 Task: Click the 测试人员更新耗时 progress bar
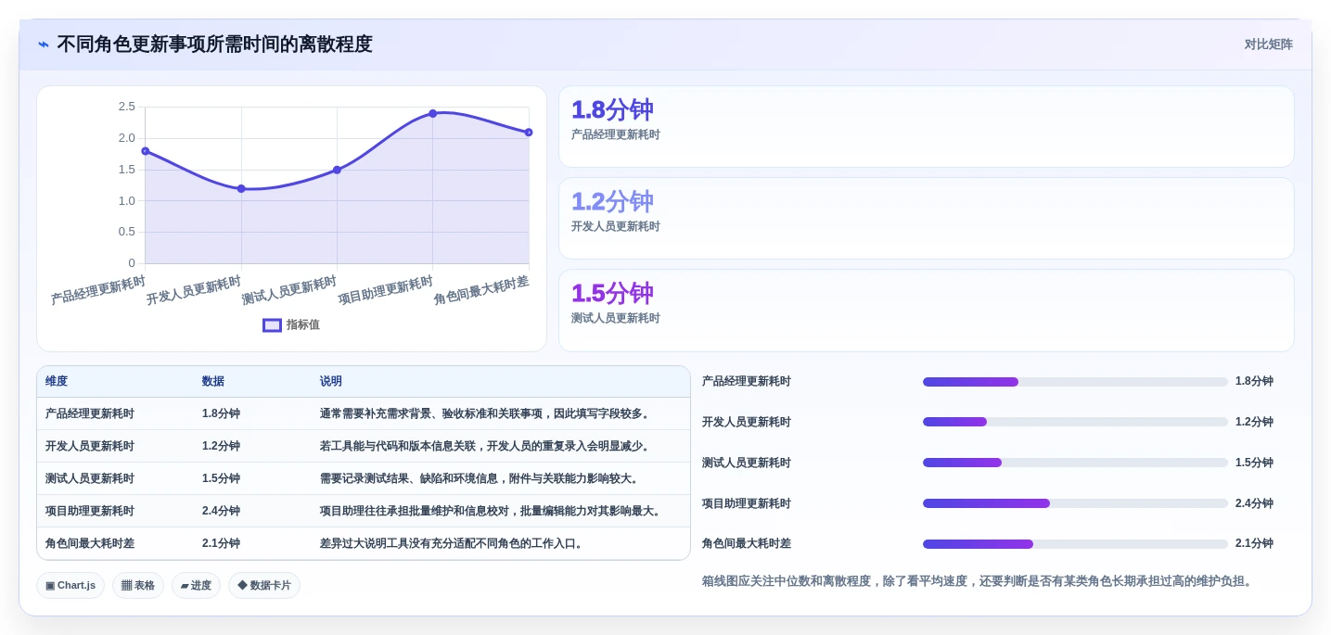(1075, 463)
